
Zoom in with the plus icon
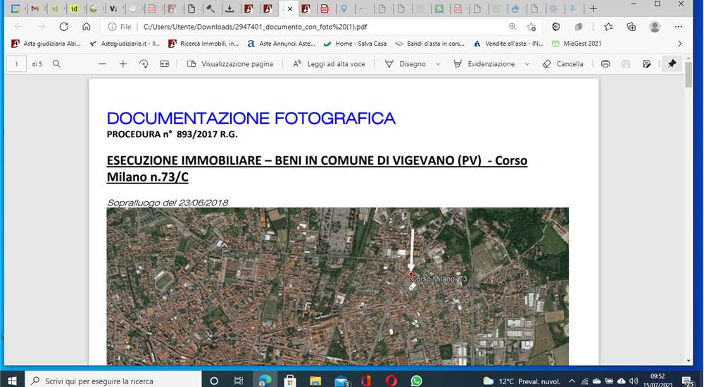123,64
